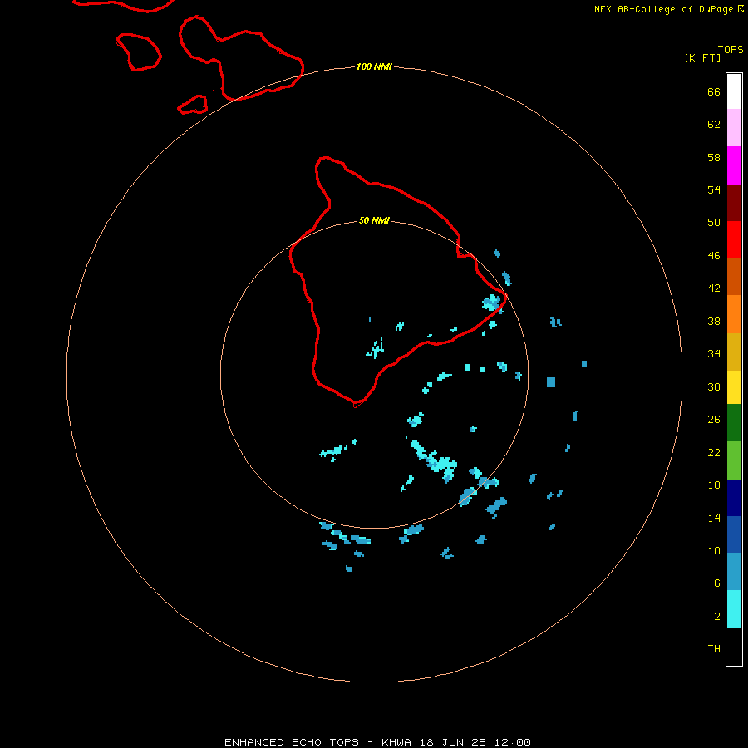Click the light pink swatch near 62
Screen dimensions: 748x748
click(734, 128)
